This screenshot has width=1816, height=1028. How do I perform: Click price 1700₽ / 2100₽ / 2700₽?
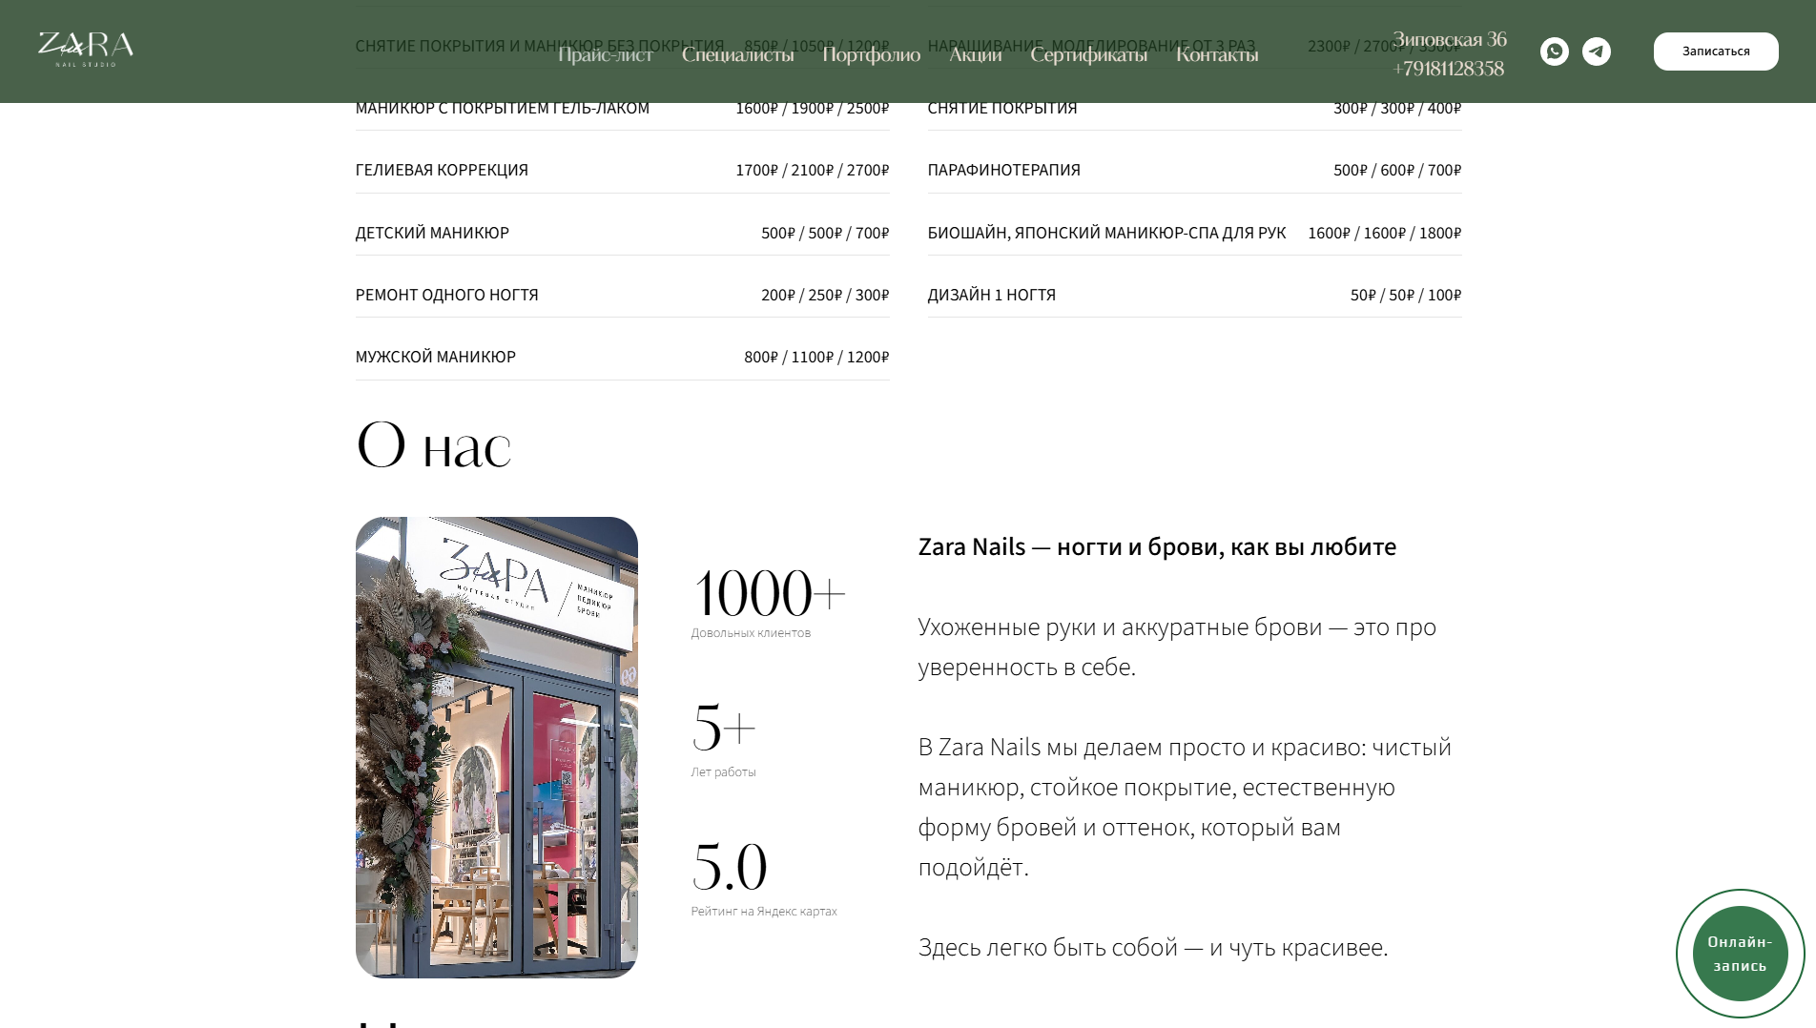point(812,170)
